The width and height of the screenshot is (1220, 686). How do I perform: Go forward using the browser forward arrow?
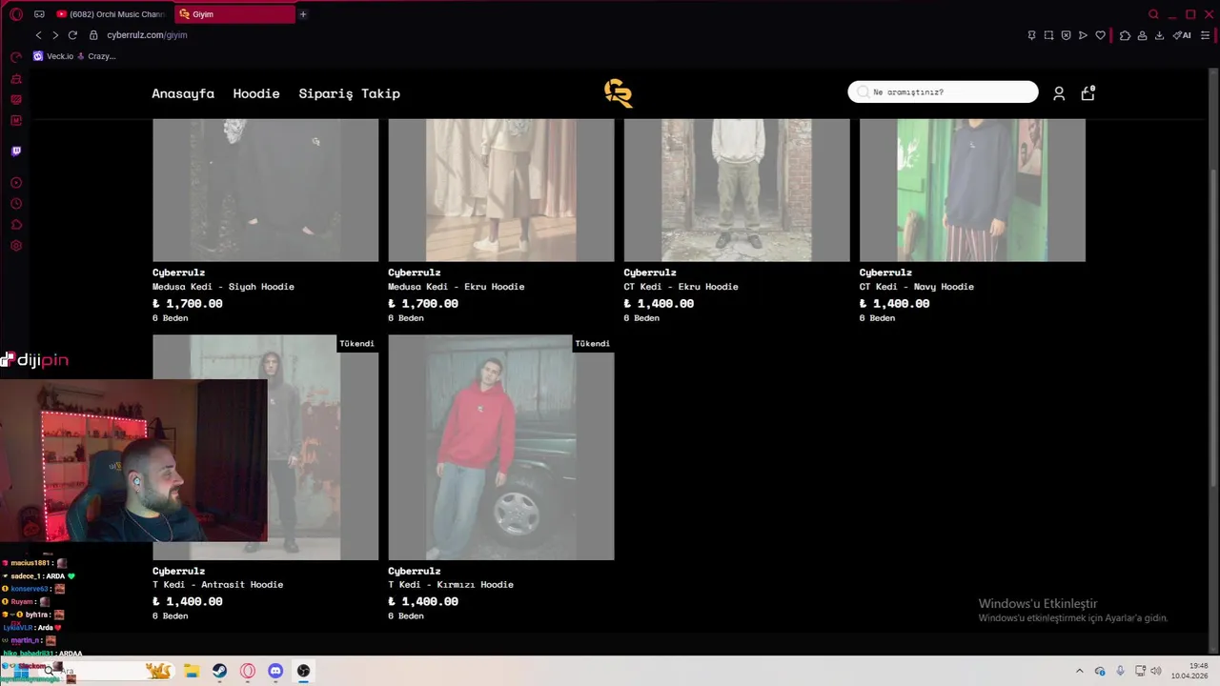click(55, 35)
